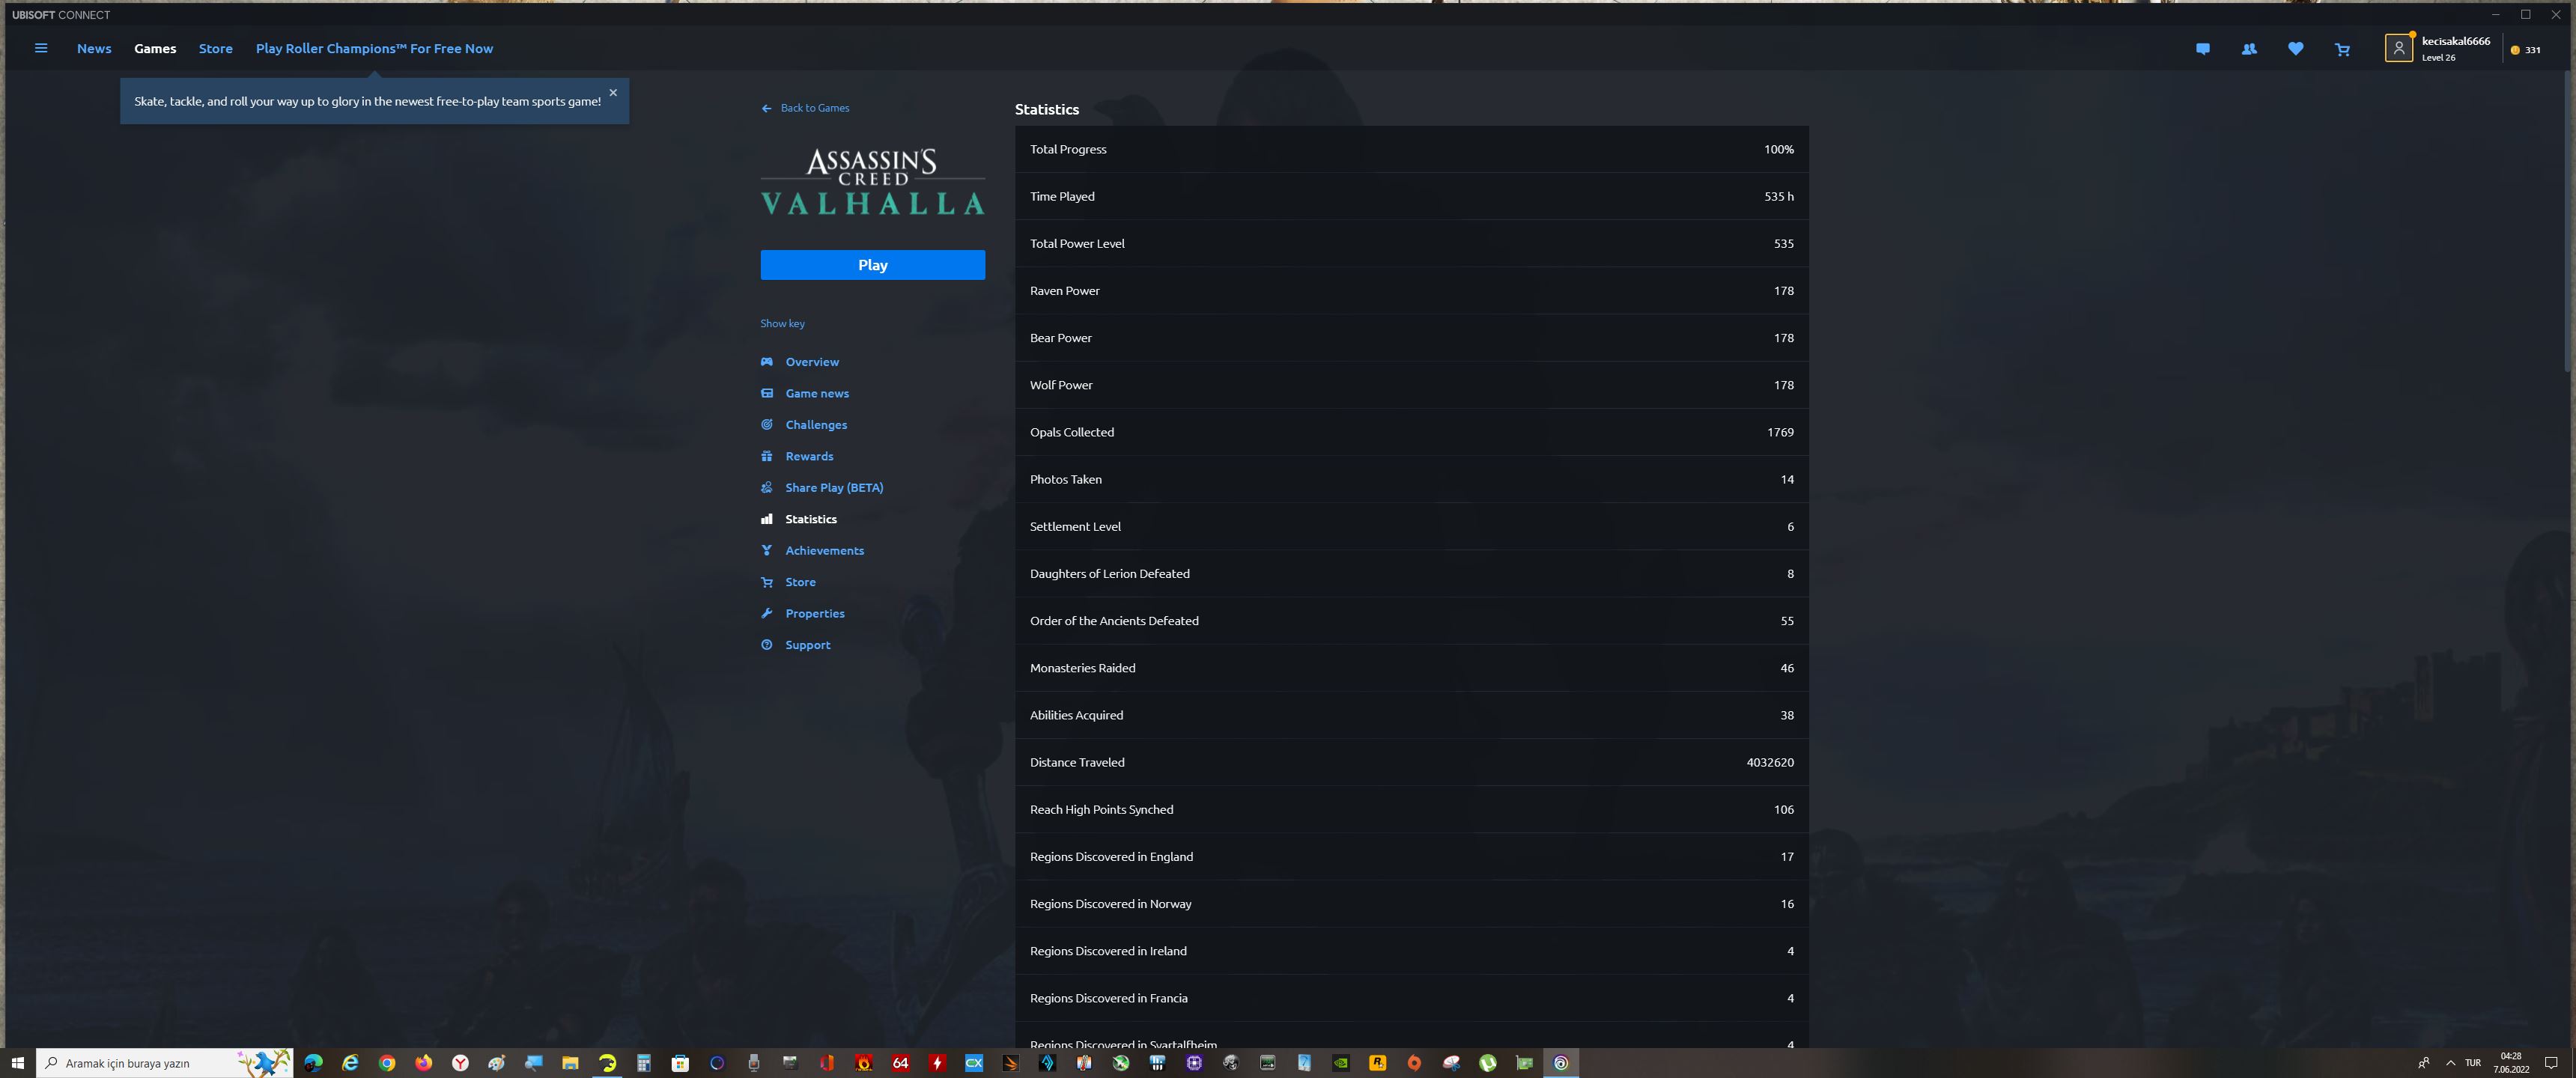The width and height of the screenshot is (2576, 1078).
Task: Click the Monasteries Raided 46 row
Action: 1411,668
